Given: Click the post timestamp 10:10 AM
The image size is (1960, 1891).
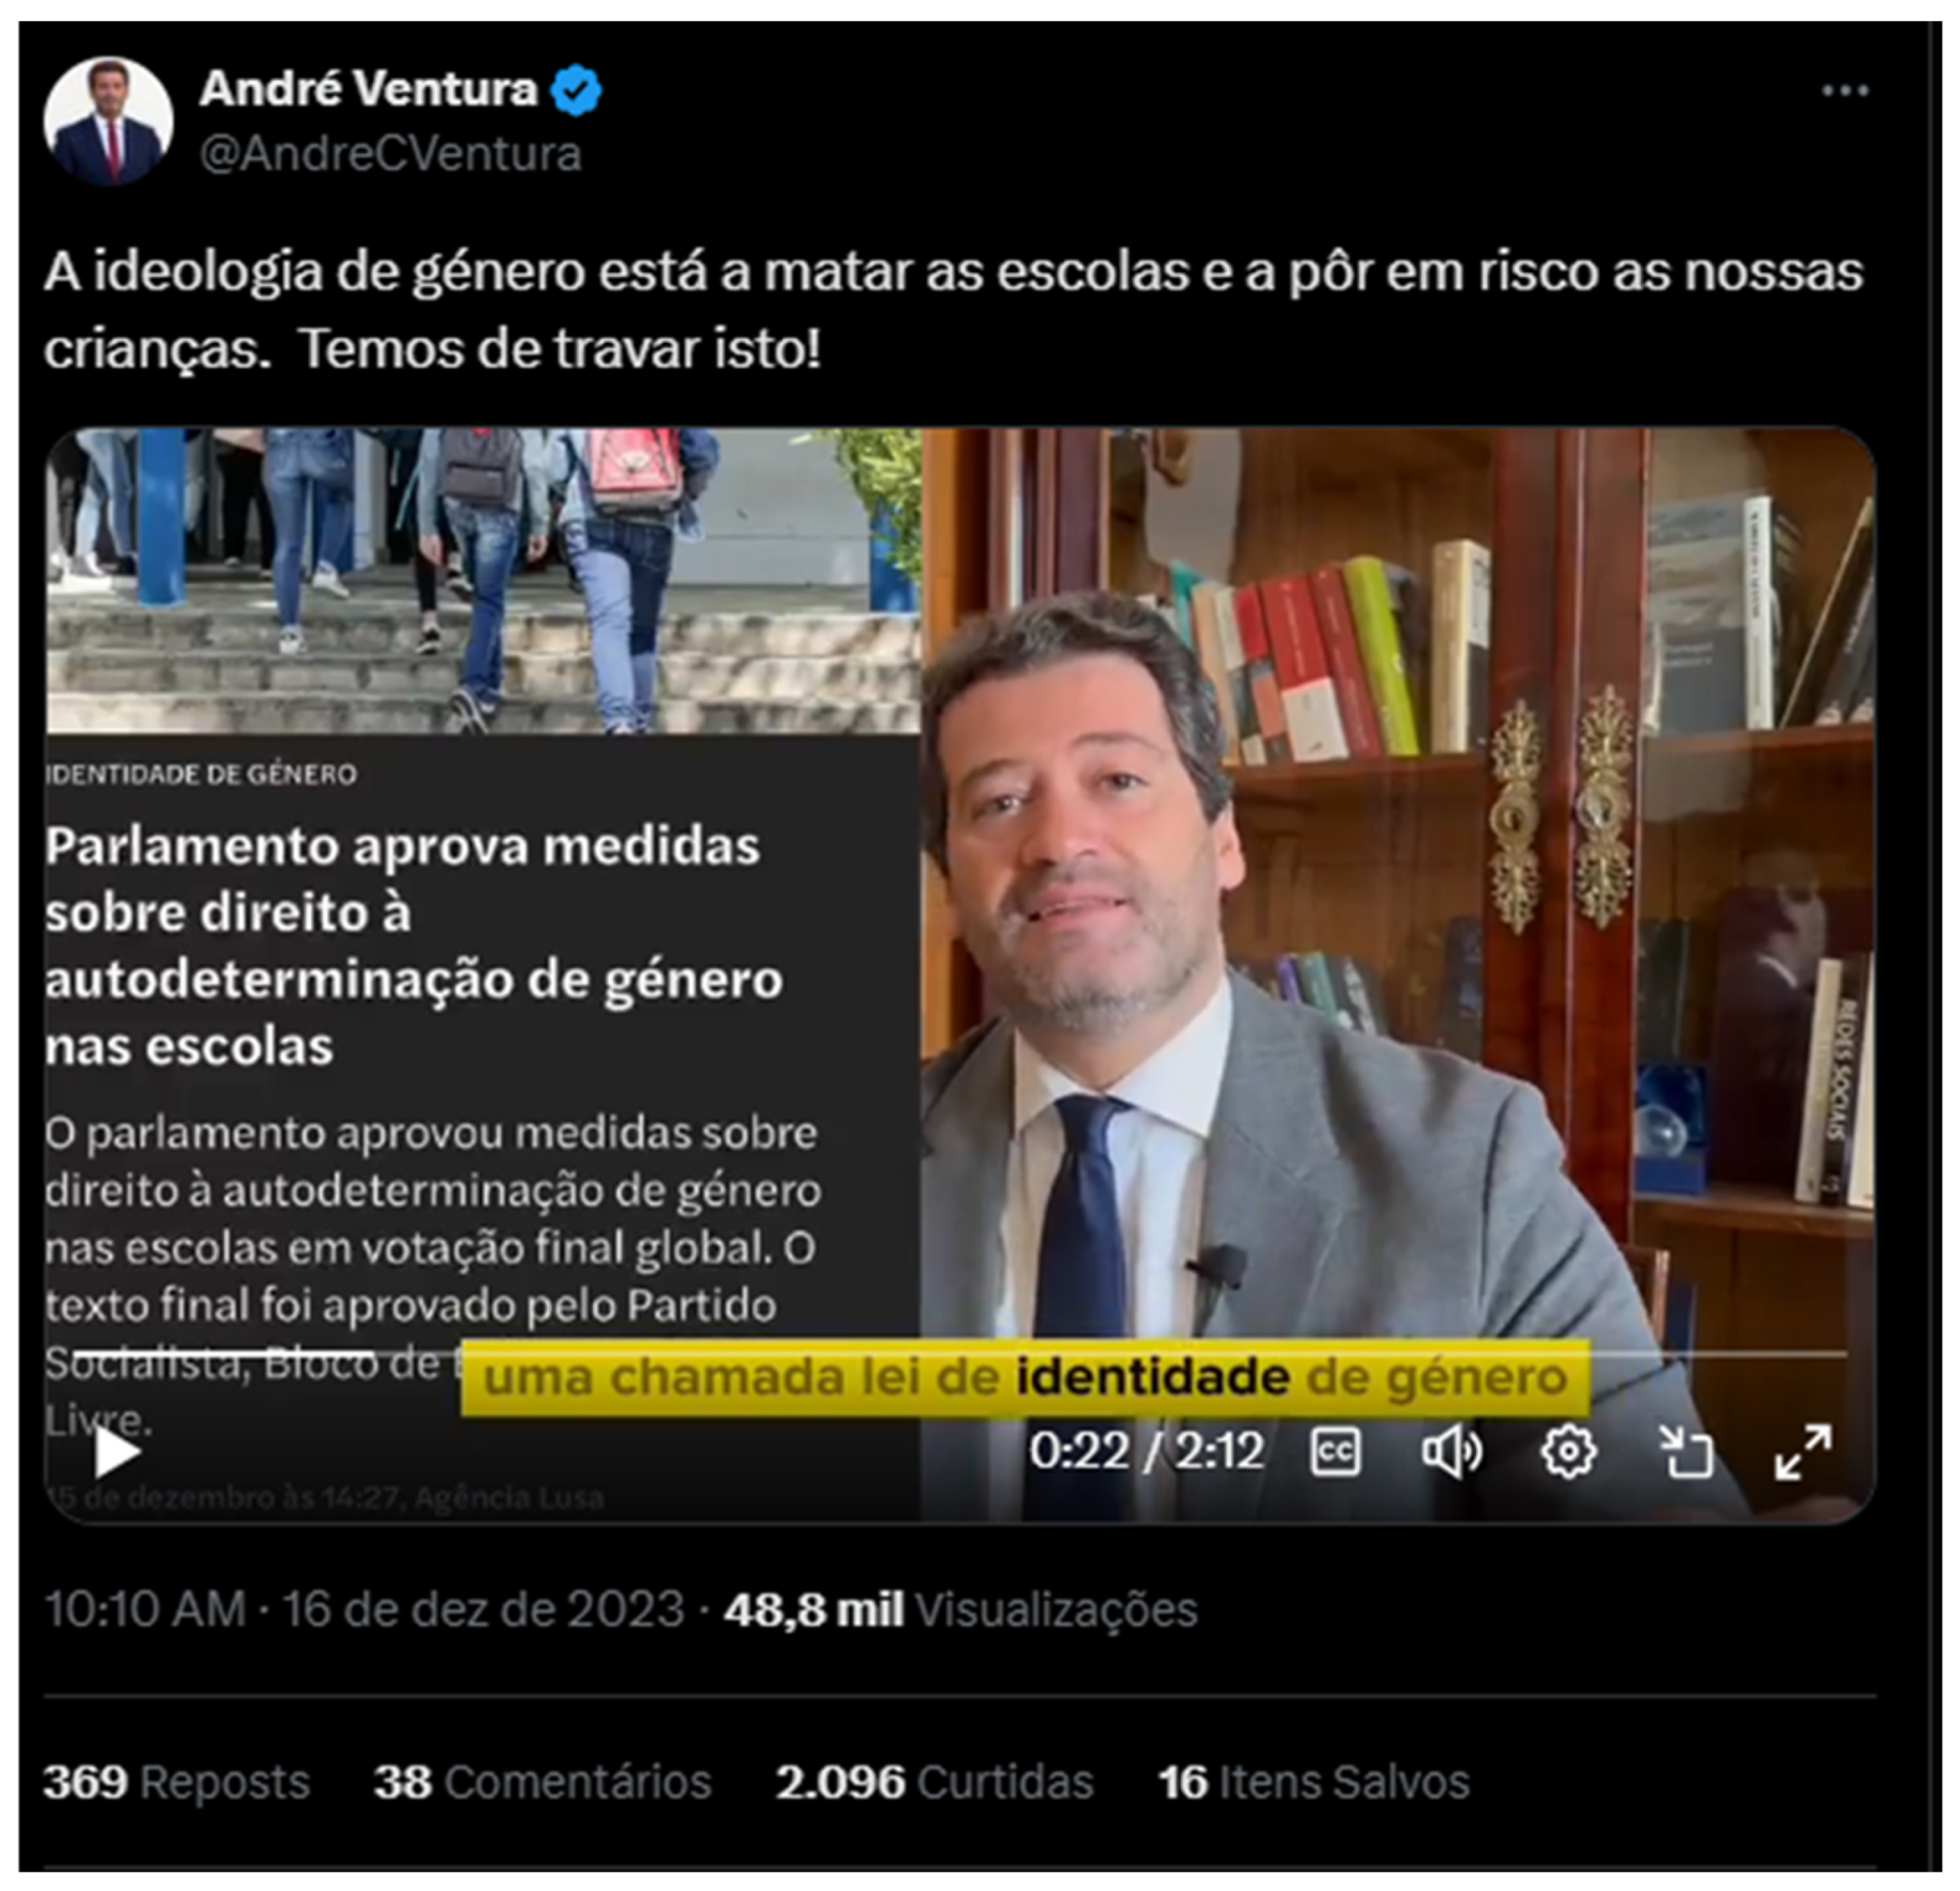Looking at the screenshot, I should pos(146,1609).
